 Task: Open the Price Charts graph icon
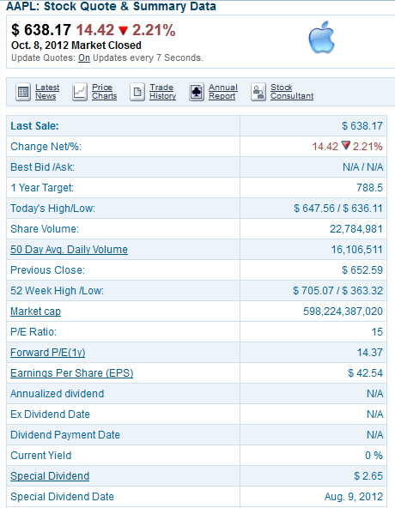click(80, 92)
